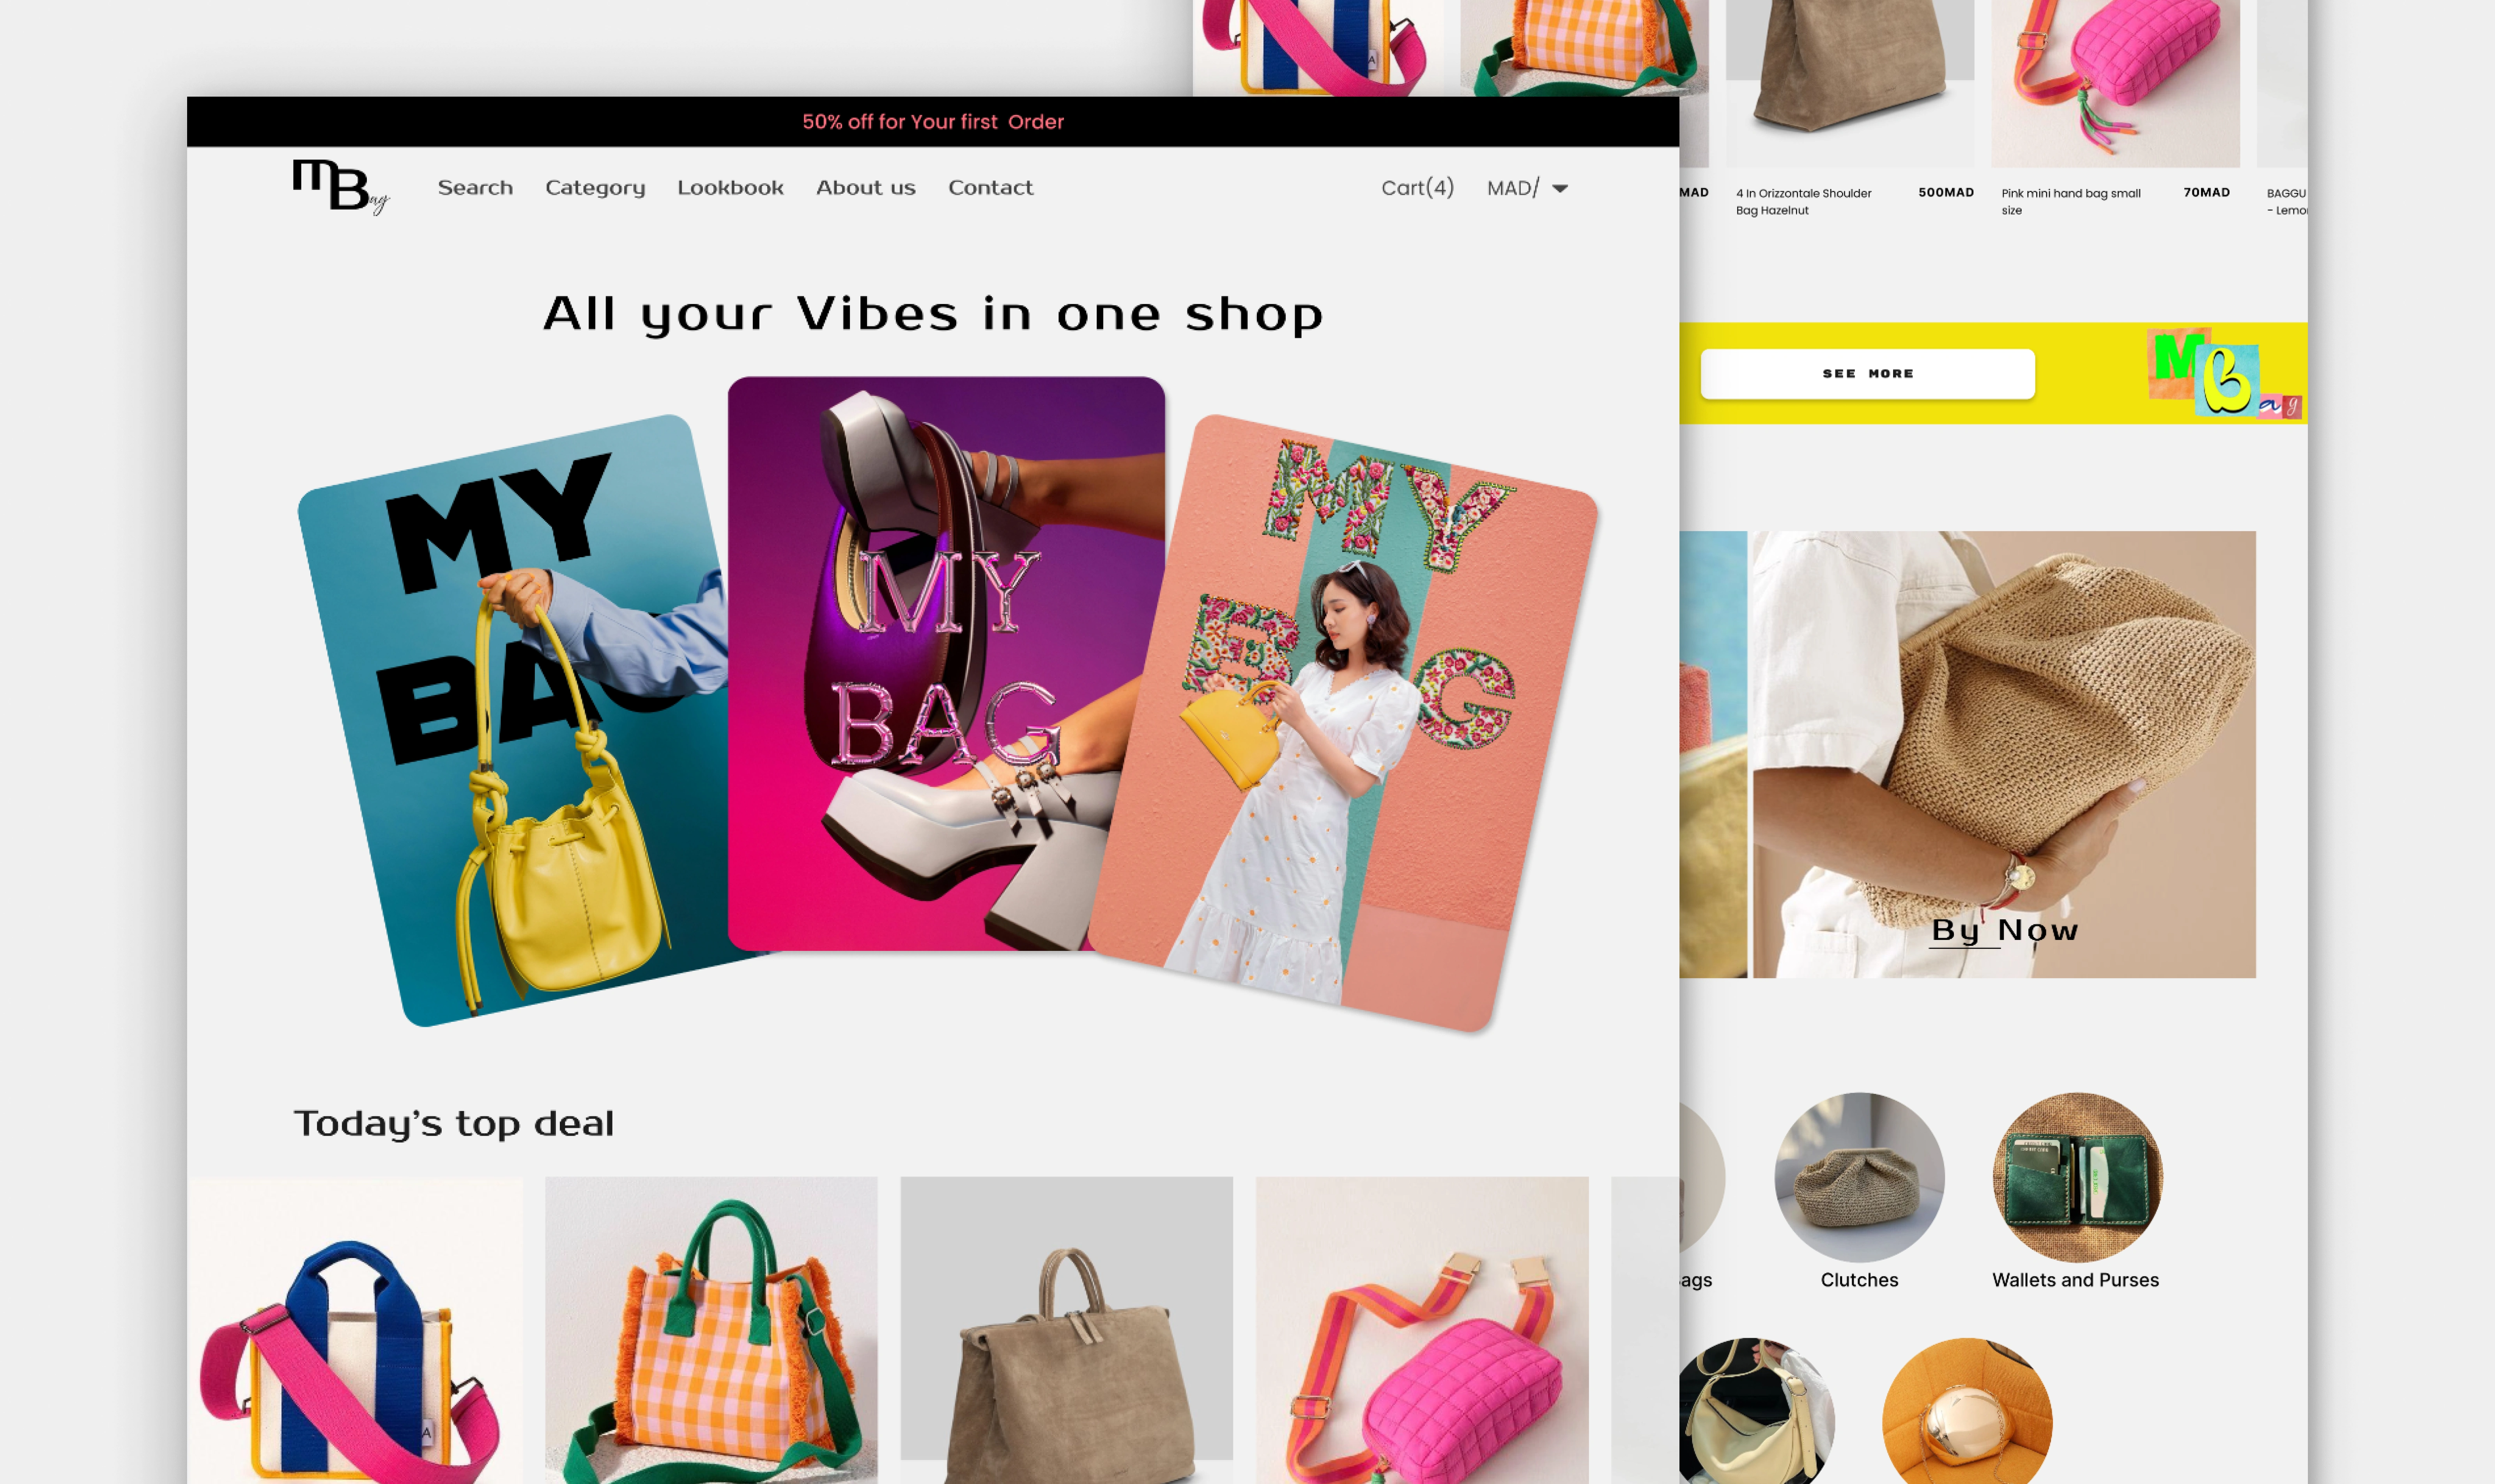
Task: Open the woman in white dress hero card
Action: pyautogui.click(x=1343, y=722)
